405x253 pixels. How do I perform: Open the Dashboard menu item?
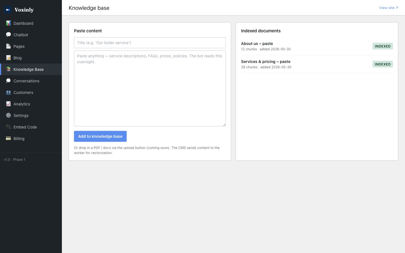coord(31,23)
